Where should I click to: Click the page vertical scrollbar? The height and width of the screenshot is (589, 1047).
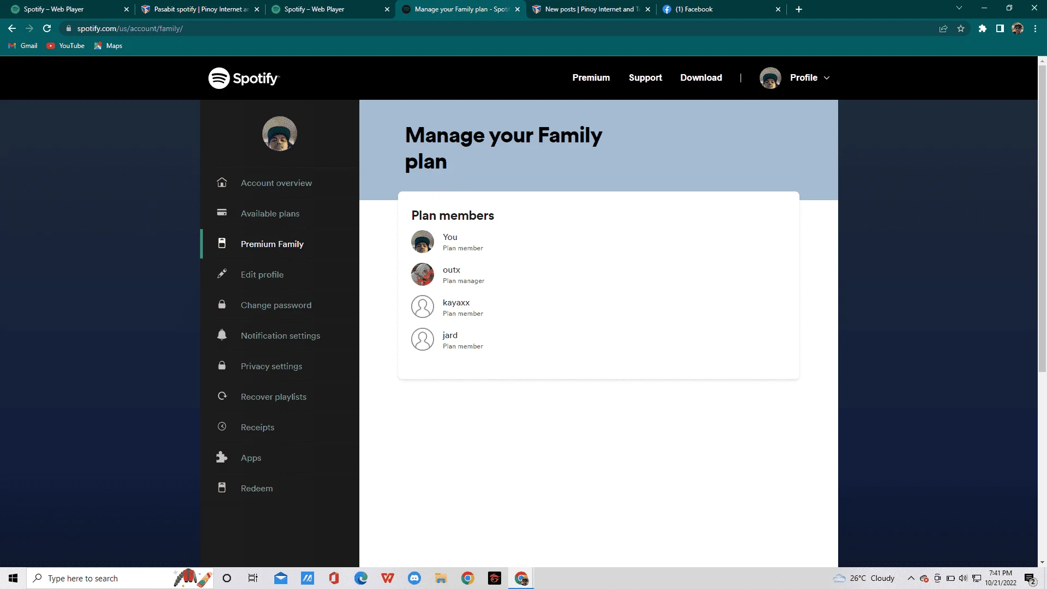(1042, 218)
